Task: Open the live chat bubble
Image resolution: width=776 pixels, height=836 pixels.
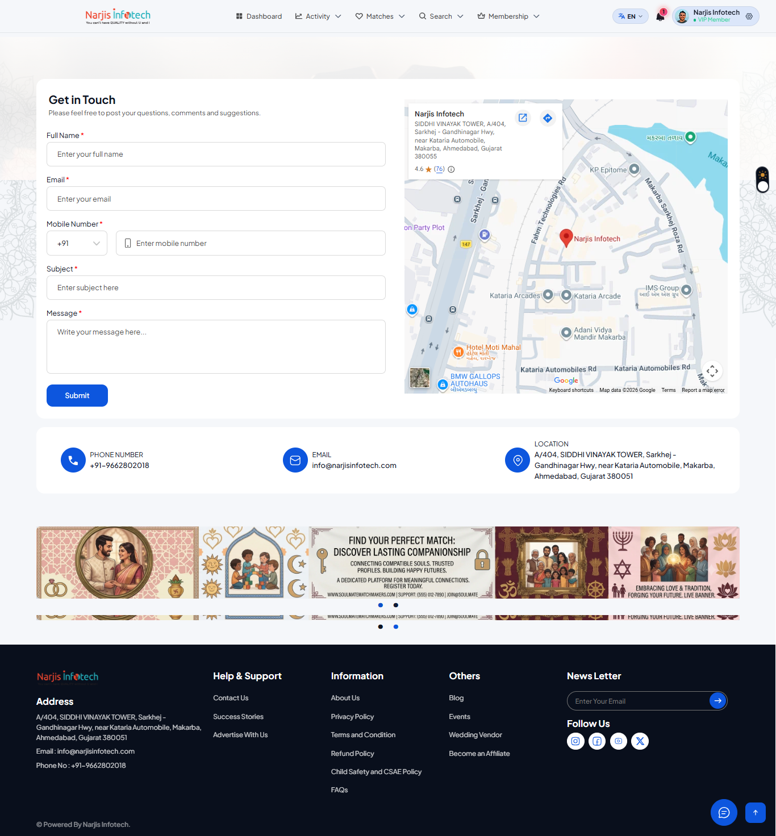Action: pyautogui.click(x=724, y=813)
